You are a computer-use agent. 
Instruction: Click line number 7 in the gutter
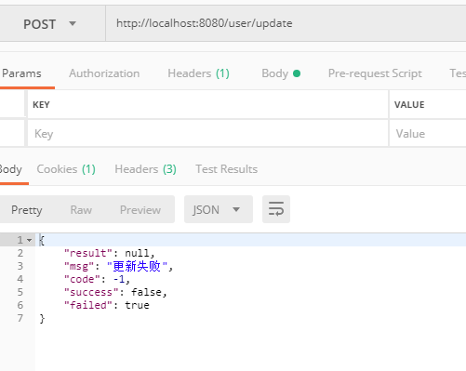(20, 318)
